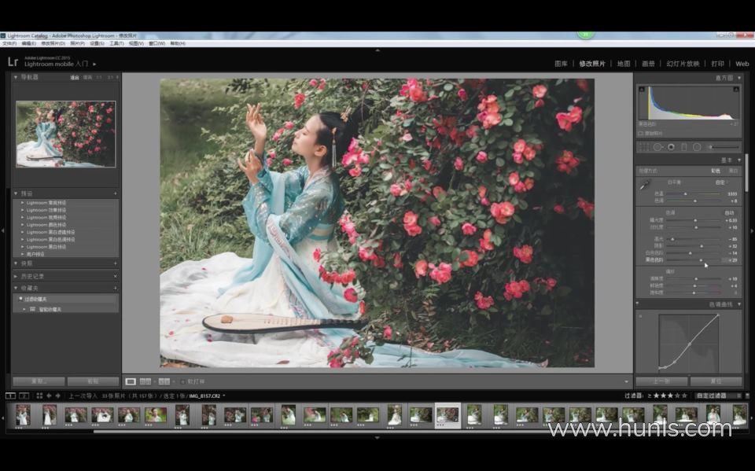Select the Radial Filter tool icon
The width and height of the screenshot is (755, 471).
point(697,147)
